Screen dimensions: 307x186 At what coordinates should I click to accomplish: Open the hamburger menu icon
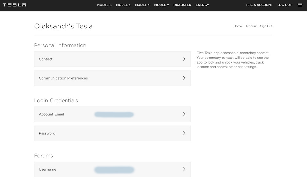[300, 5]
